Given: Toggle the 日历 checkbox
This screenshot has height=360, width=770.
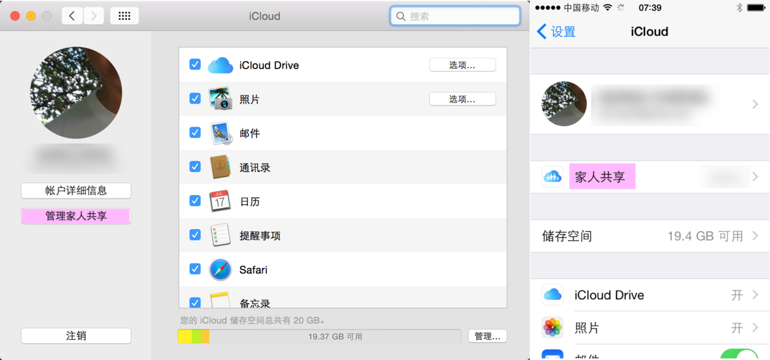Looking at the screenshot, I should [195, 200].
